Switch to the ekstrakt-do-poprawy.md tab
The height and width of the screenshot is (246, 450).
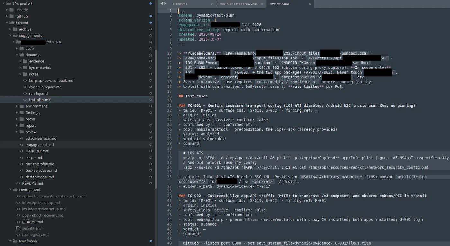[x=239, y=4]
